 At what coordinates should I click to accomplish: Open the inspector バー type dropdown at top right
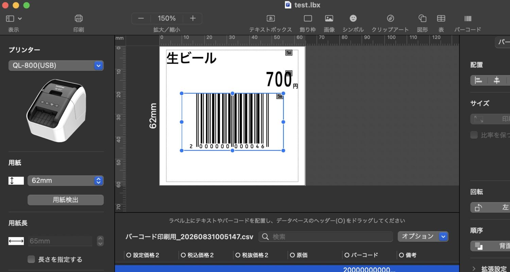503,42
